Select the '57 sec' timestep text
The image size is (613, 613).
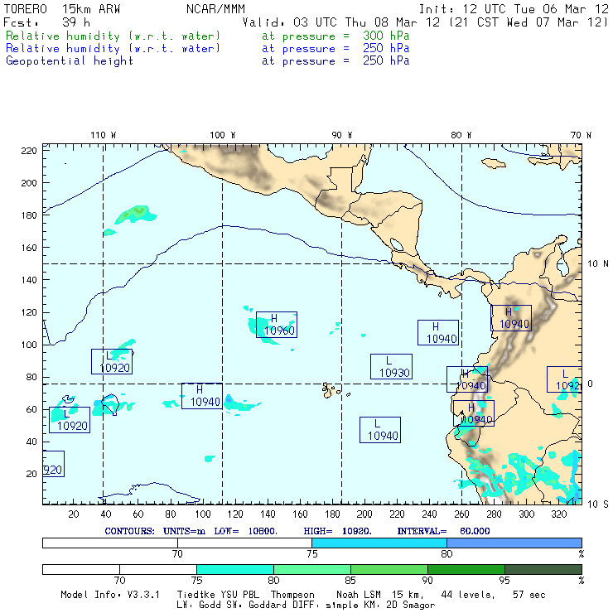point(529,595)
